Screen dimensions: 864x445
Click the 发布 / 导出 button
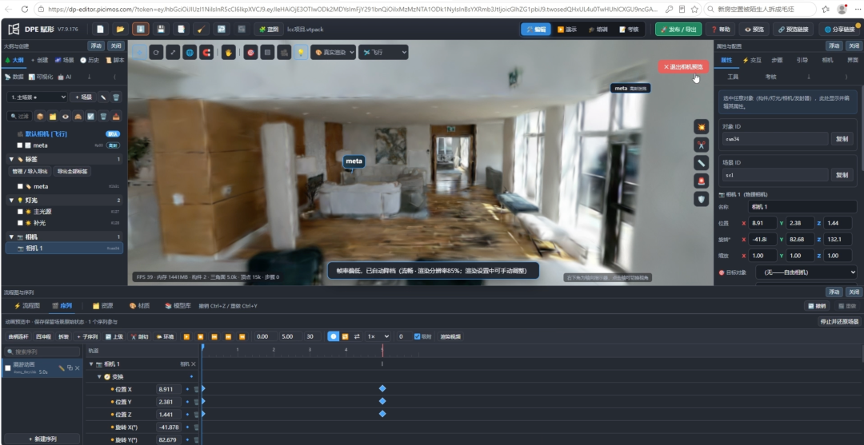pos(678,29)
